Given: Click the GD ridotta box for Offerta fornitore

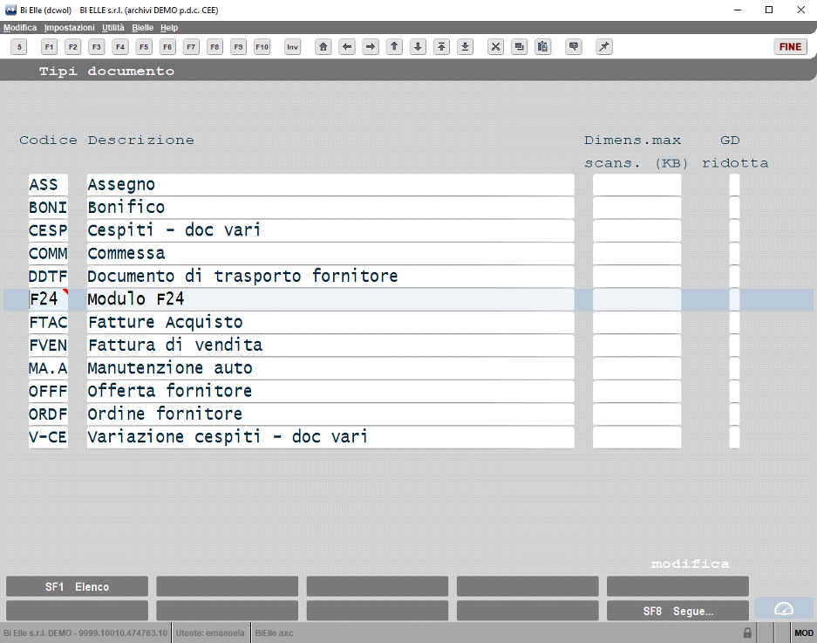Looking at the screenshot, I should [735, 391].
